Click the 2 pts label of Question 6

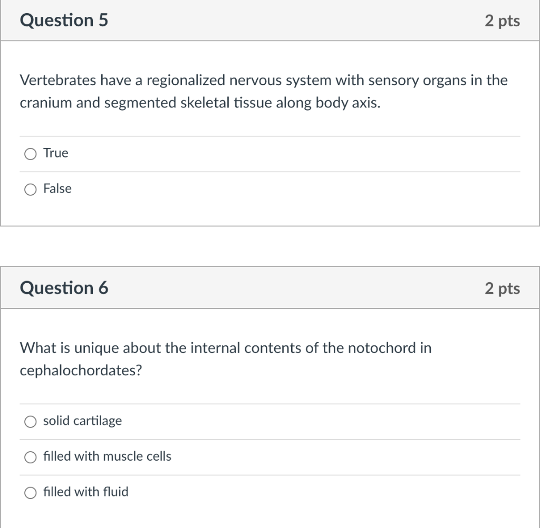click(x=502, y=288)
